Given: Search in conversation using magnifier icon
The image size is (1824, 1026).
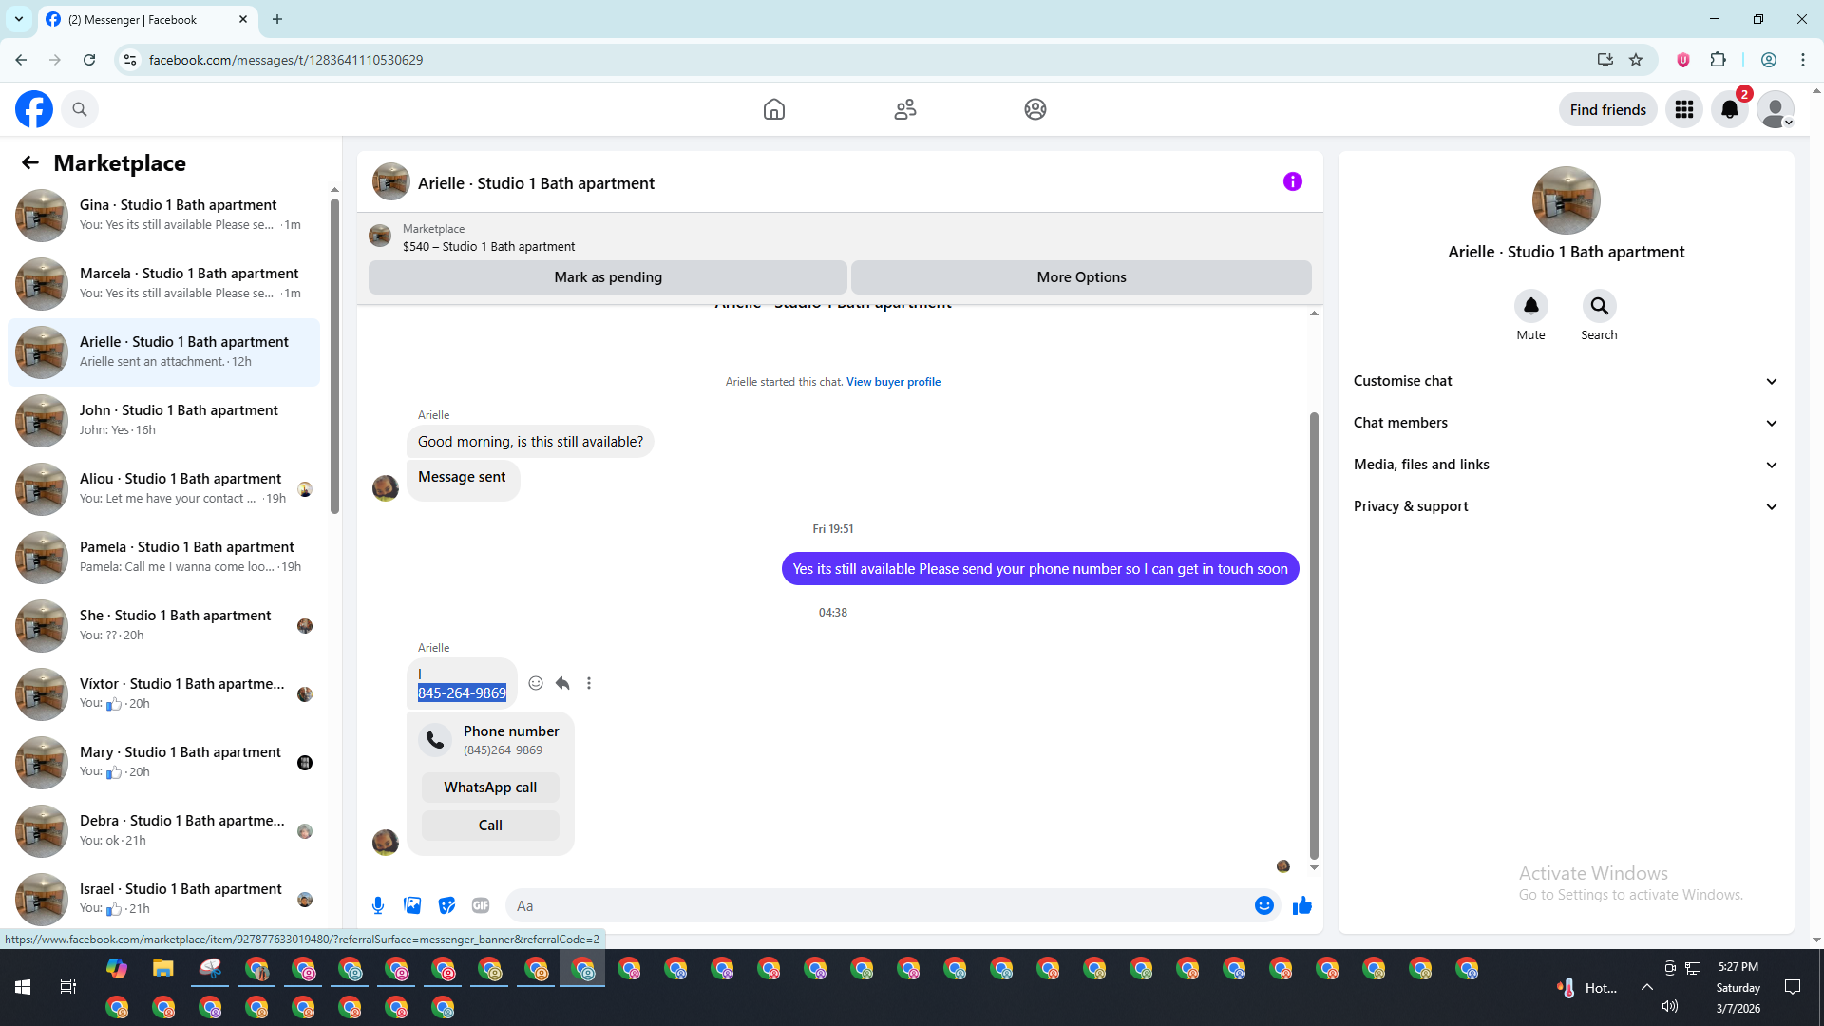Looking at the screenshot, I should (1600, 306).
